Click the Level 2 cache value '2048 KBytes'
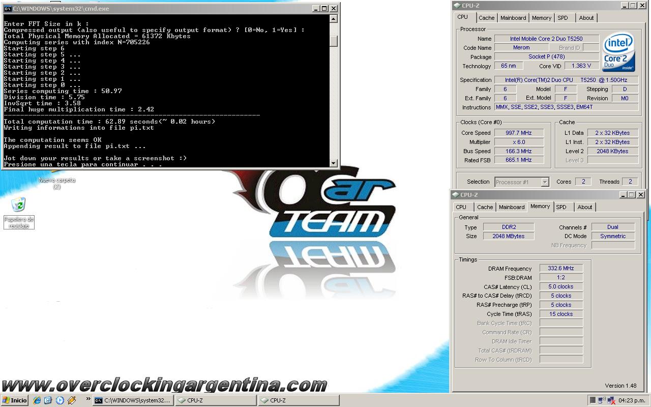 (x=612, y=151)
